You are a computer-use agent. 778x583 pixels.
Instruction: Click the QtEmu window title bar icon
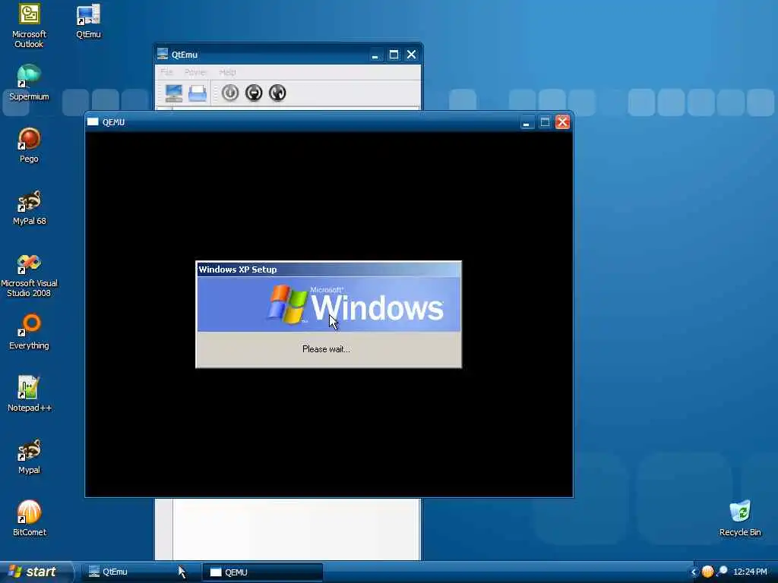(x=163, y=54)
